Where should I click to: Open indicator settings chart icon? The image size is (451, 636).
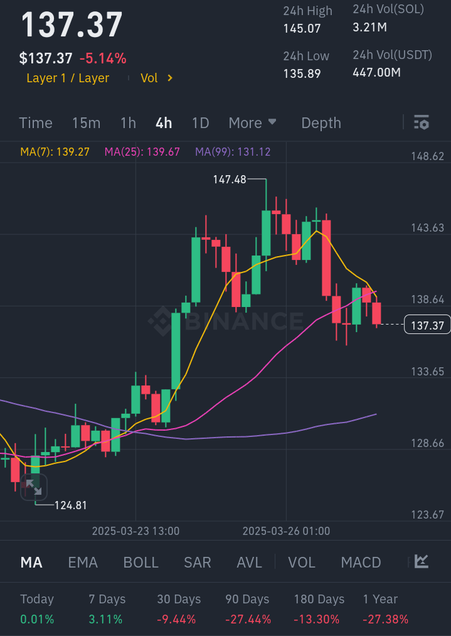click(x=422, y=561)
